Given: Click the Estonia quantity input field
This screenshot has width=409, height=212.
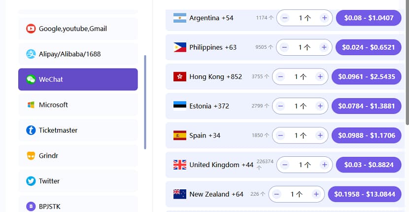Looking at the screenshot, I should 300,106.
